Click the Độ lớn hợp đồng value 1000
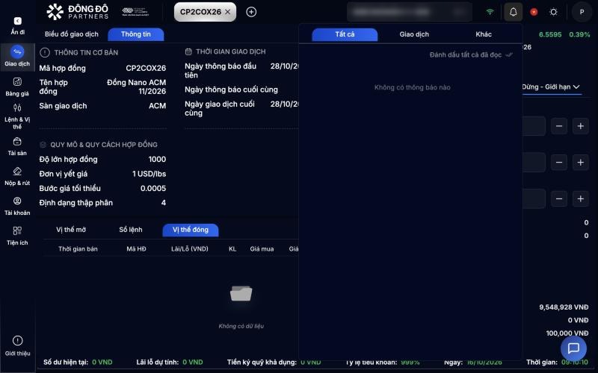 pyautogui.click(x=157, y=160)
